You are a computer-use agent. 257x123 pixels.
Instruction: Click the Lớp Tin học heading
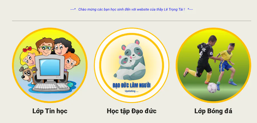(50, 111)
